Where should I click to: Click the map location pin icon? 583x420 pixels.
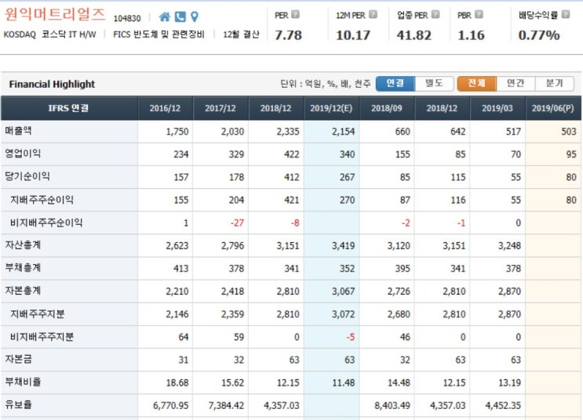pyautogui.click(x=194, y=16)
